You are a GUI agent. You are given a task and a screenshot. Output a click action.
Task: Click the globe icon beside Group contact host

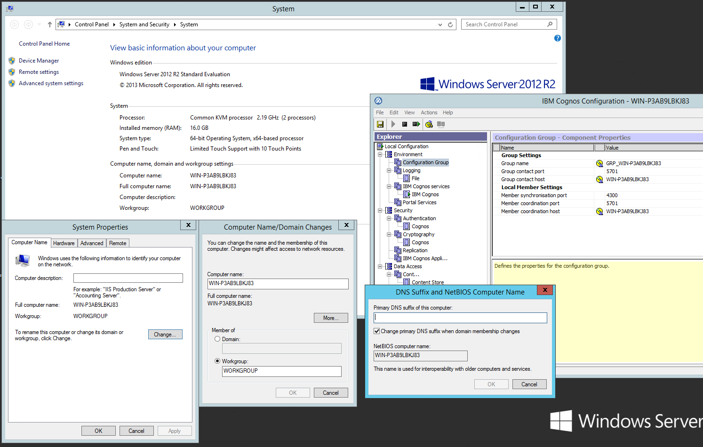(599, 179)
